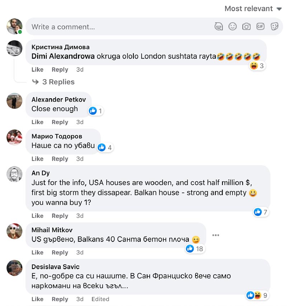This screenshot has width=287, height=306.
Task: Open Desislava Savic's profile picture
Action: pyautogui.click(x=15, y=268)
